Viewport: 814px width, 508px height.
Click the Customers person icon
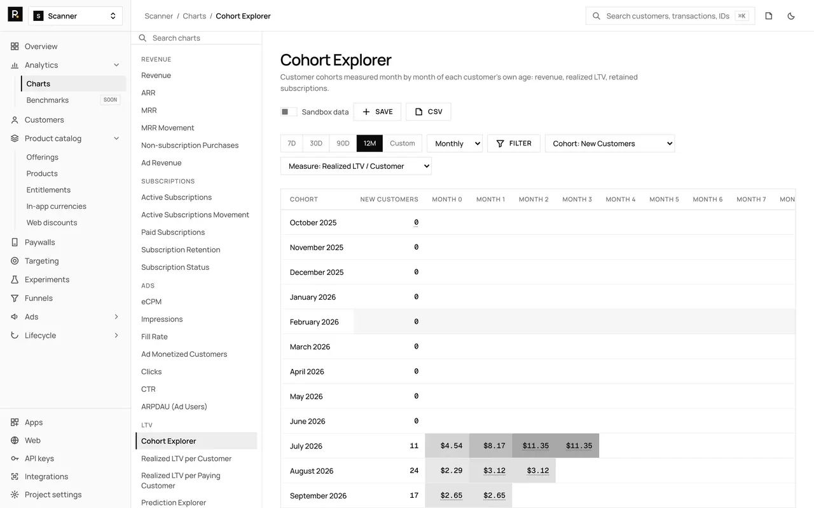click(15, 120)
